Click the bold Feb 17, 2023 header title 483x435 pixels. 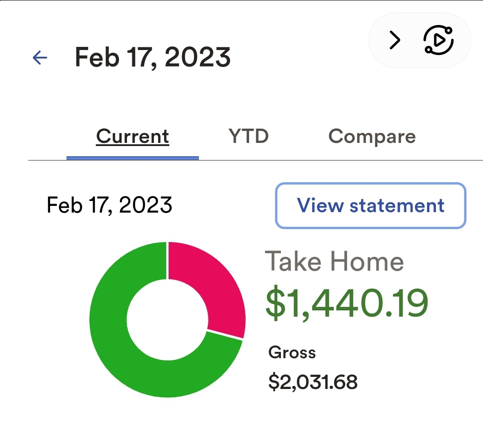pos(153,57)
